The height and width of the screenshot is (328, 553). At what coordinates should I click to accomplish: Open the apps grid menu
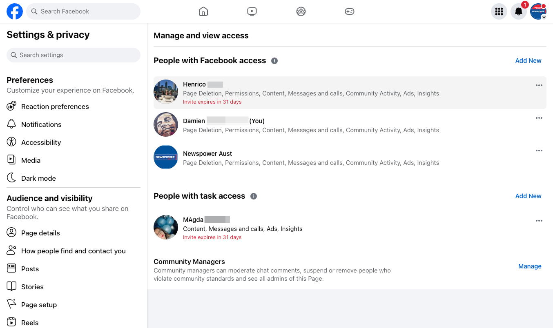coord(499,11)
